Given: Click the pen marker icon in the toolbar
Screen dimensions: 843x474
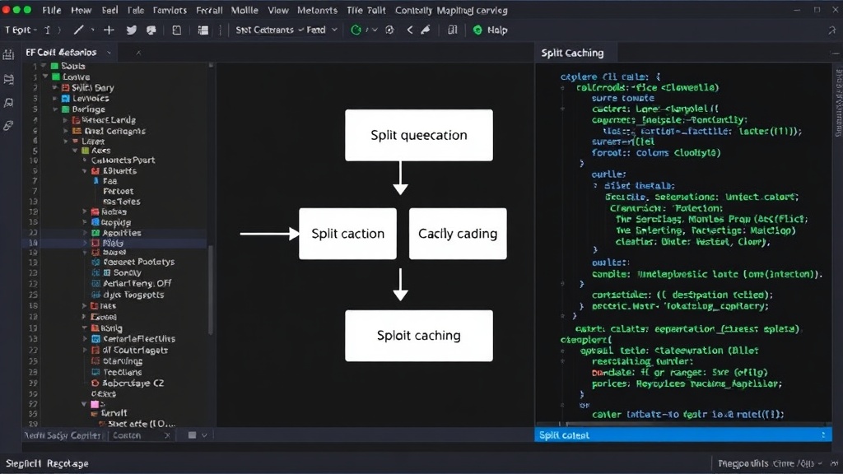Looking at the screenshot, I should [x=426, y=30].
